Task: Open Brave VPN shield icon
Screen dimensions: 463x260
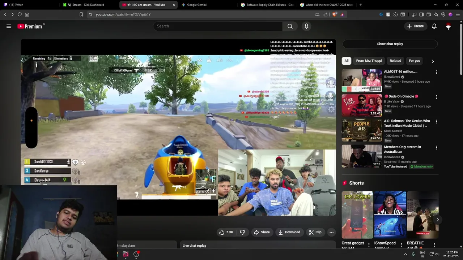Action: point(443,14)
